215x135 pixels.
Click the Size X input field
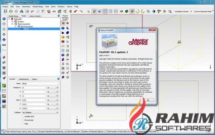(34, 100)
